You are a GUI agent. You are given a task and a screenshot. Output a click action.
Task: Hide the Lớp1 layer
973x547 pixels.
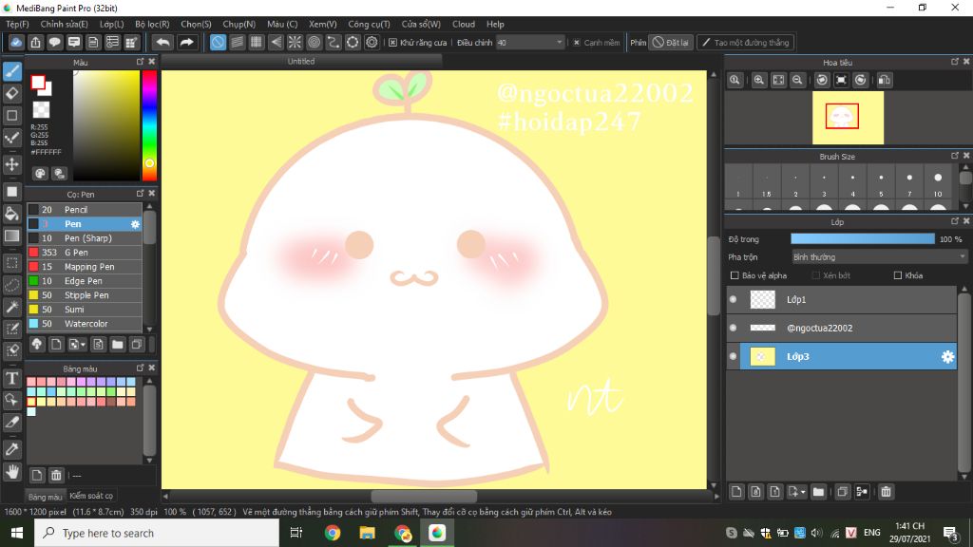click(733, 299)
